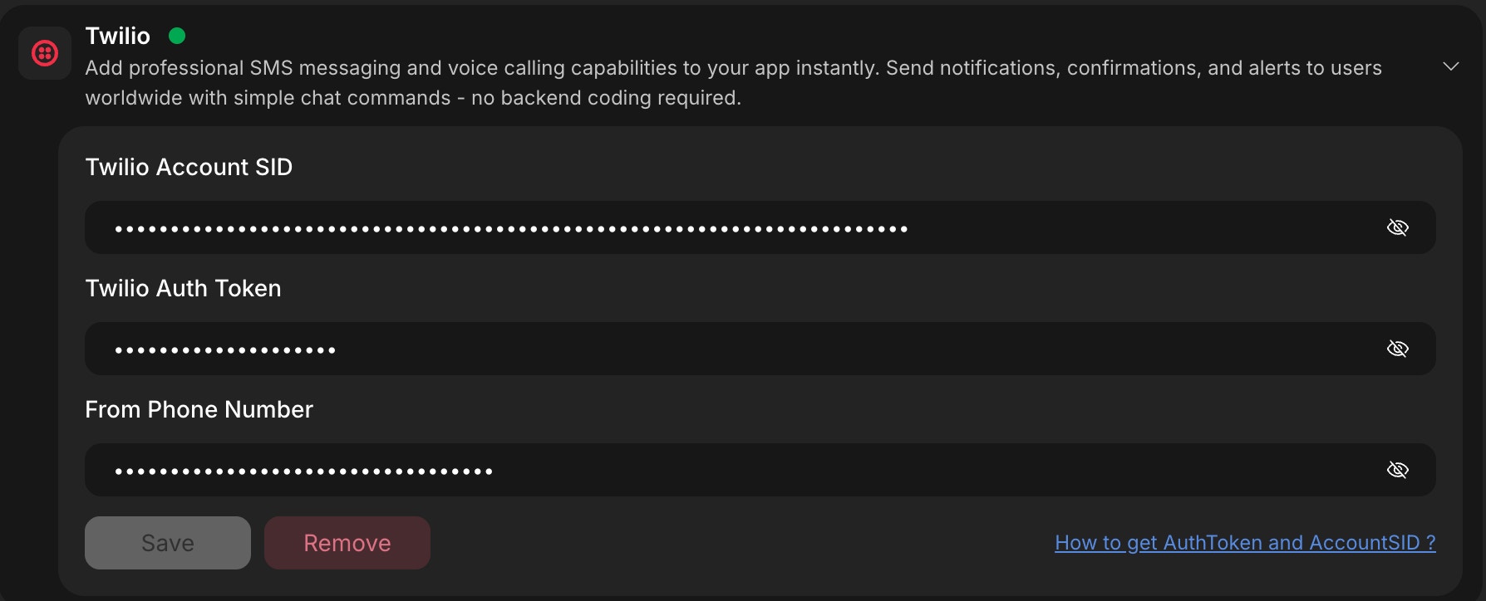Collapse the Twilio integration panel
The image size is (1486, 601).
coord(1452,66)
